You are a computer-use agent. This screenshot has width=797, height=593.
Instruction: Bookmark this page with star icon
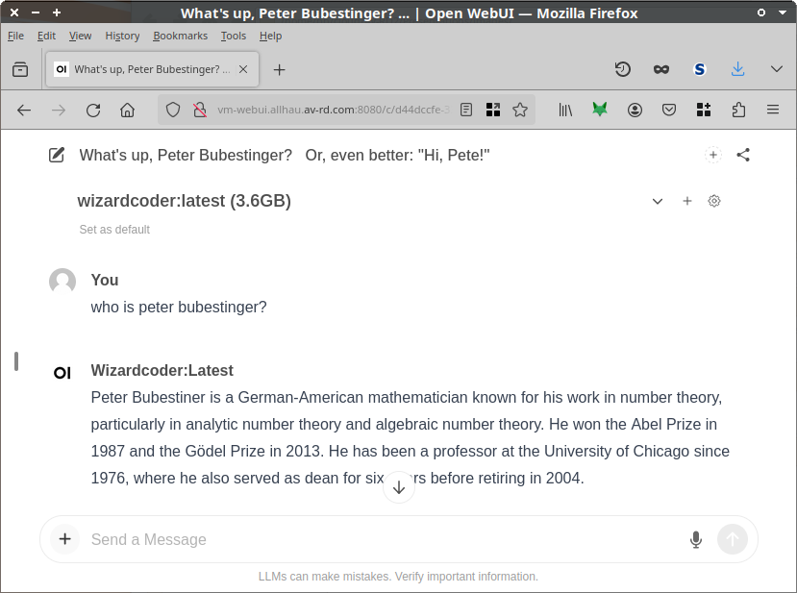(x=520, y=110)
